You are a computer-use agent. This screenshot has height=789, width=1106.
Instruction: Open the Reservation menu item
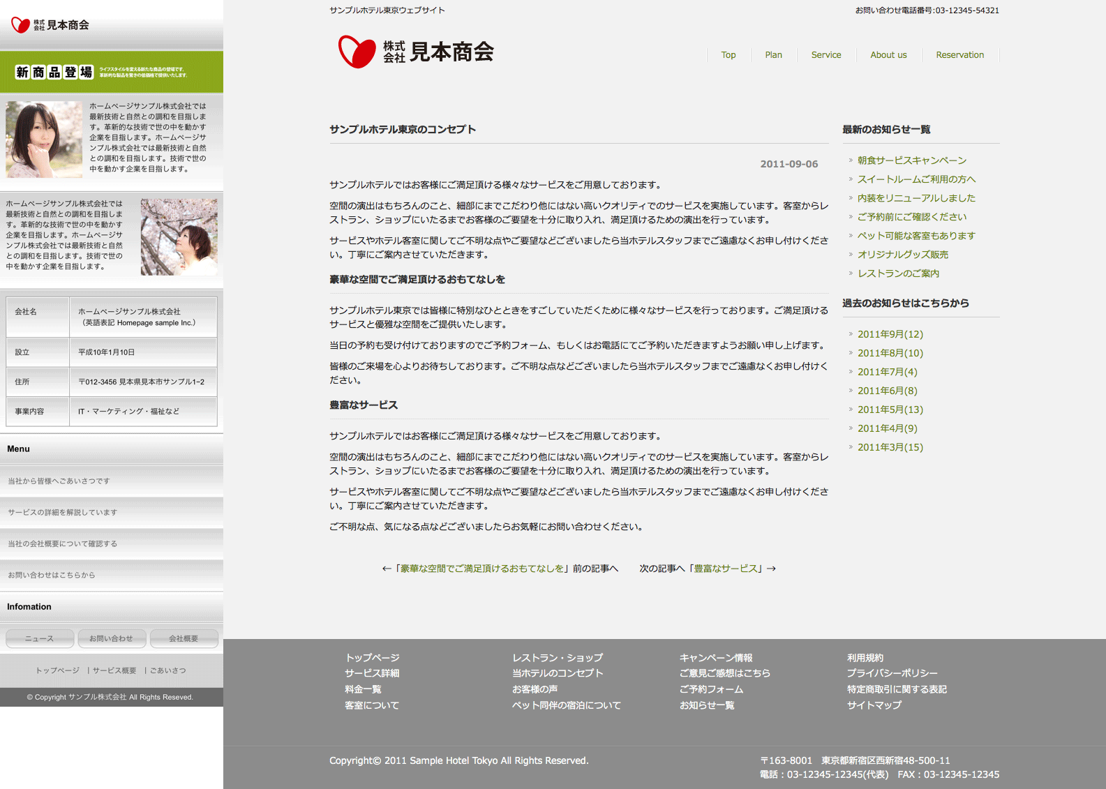tap(959, 55)
